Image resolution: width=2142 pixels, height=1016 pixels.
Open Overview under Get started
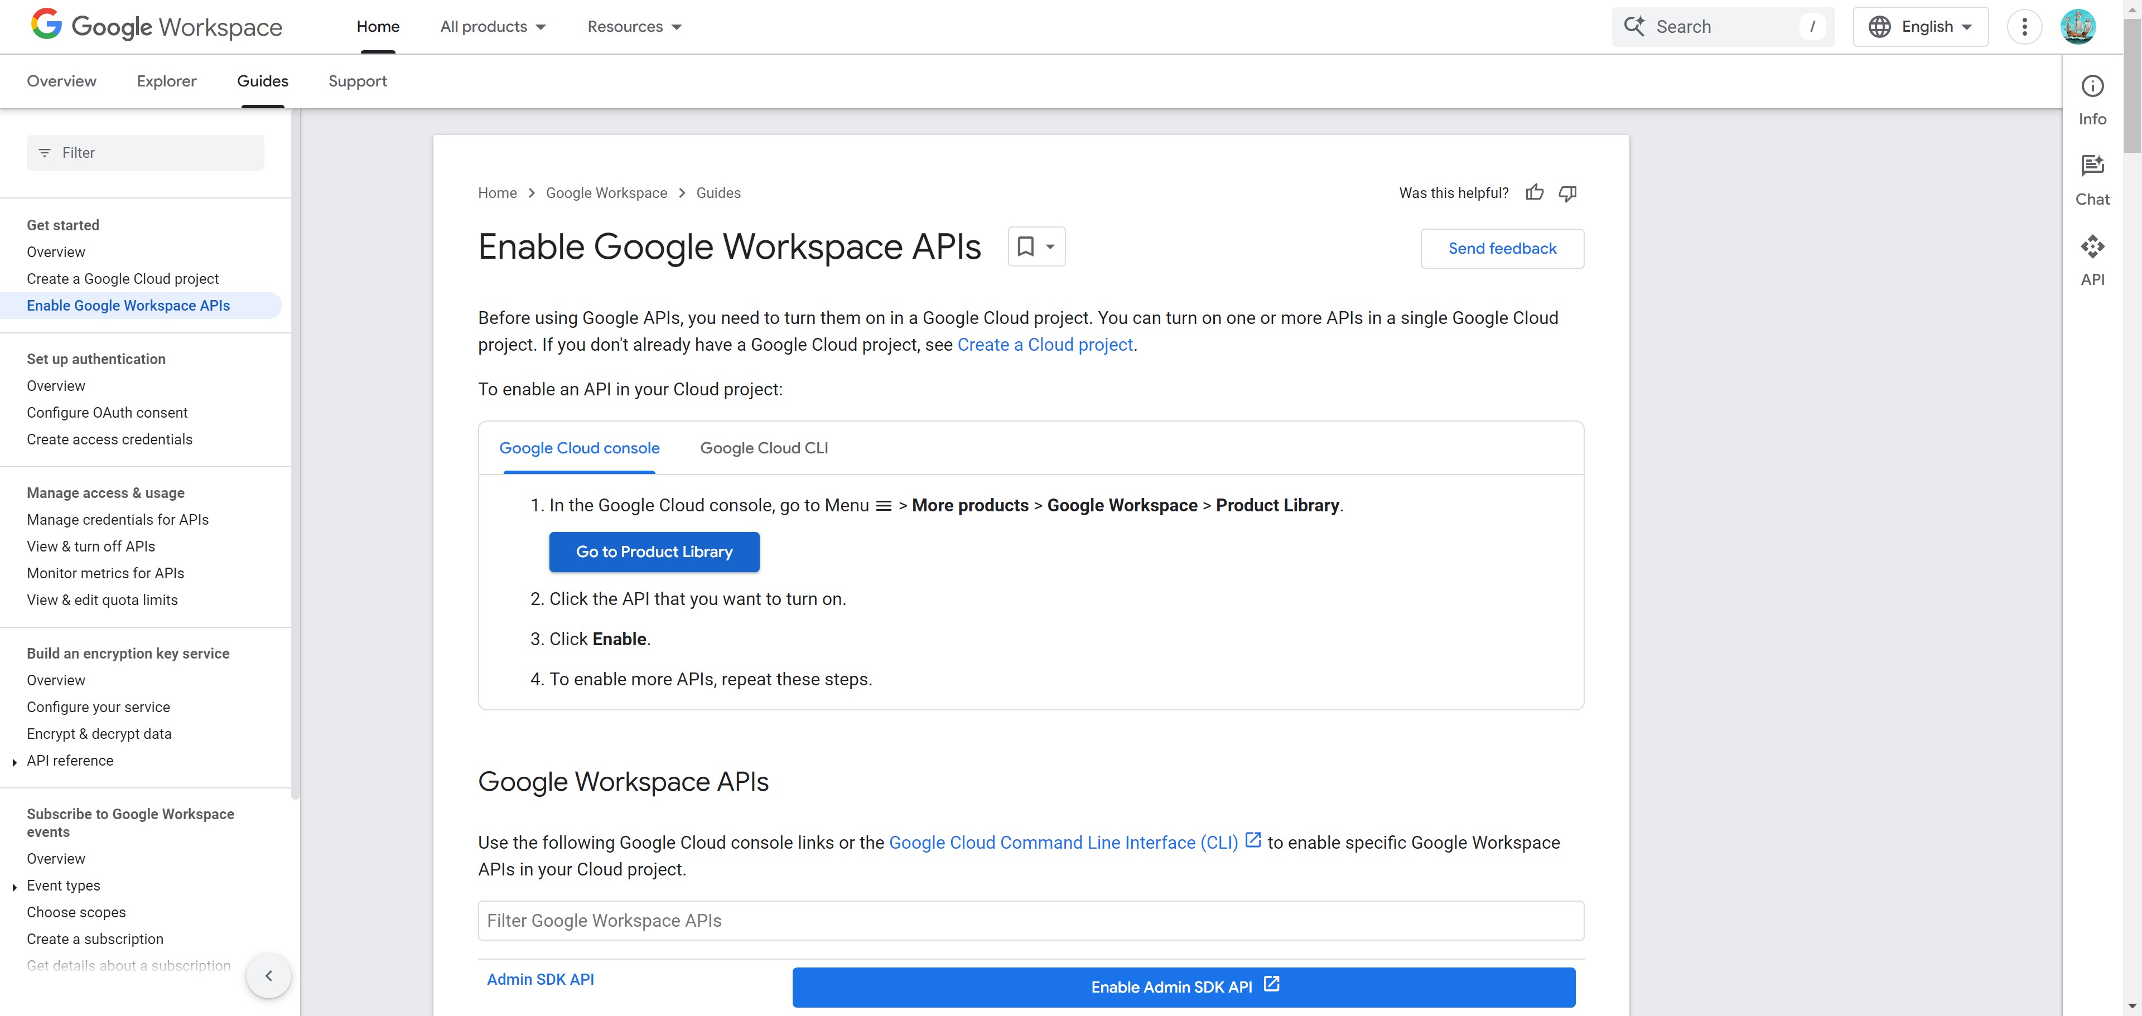point(56,252)
